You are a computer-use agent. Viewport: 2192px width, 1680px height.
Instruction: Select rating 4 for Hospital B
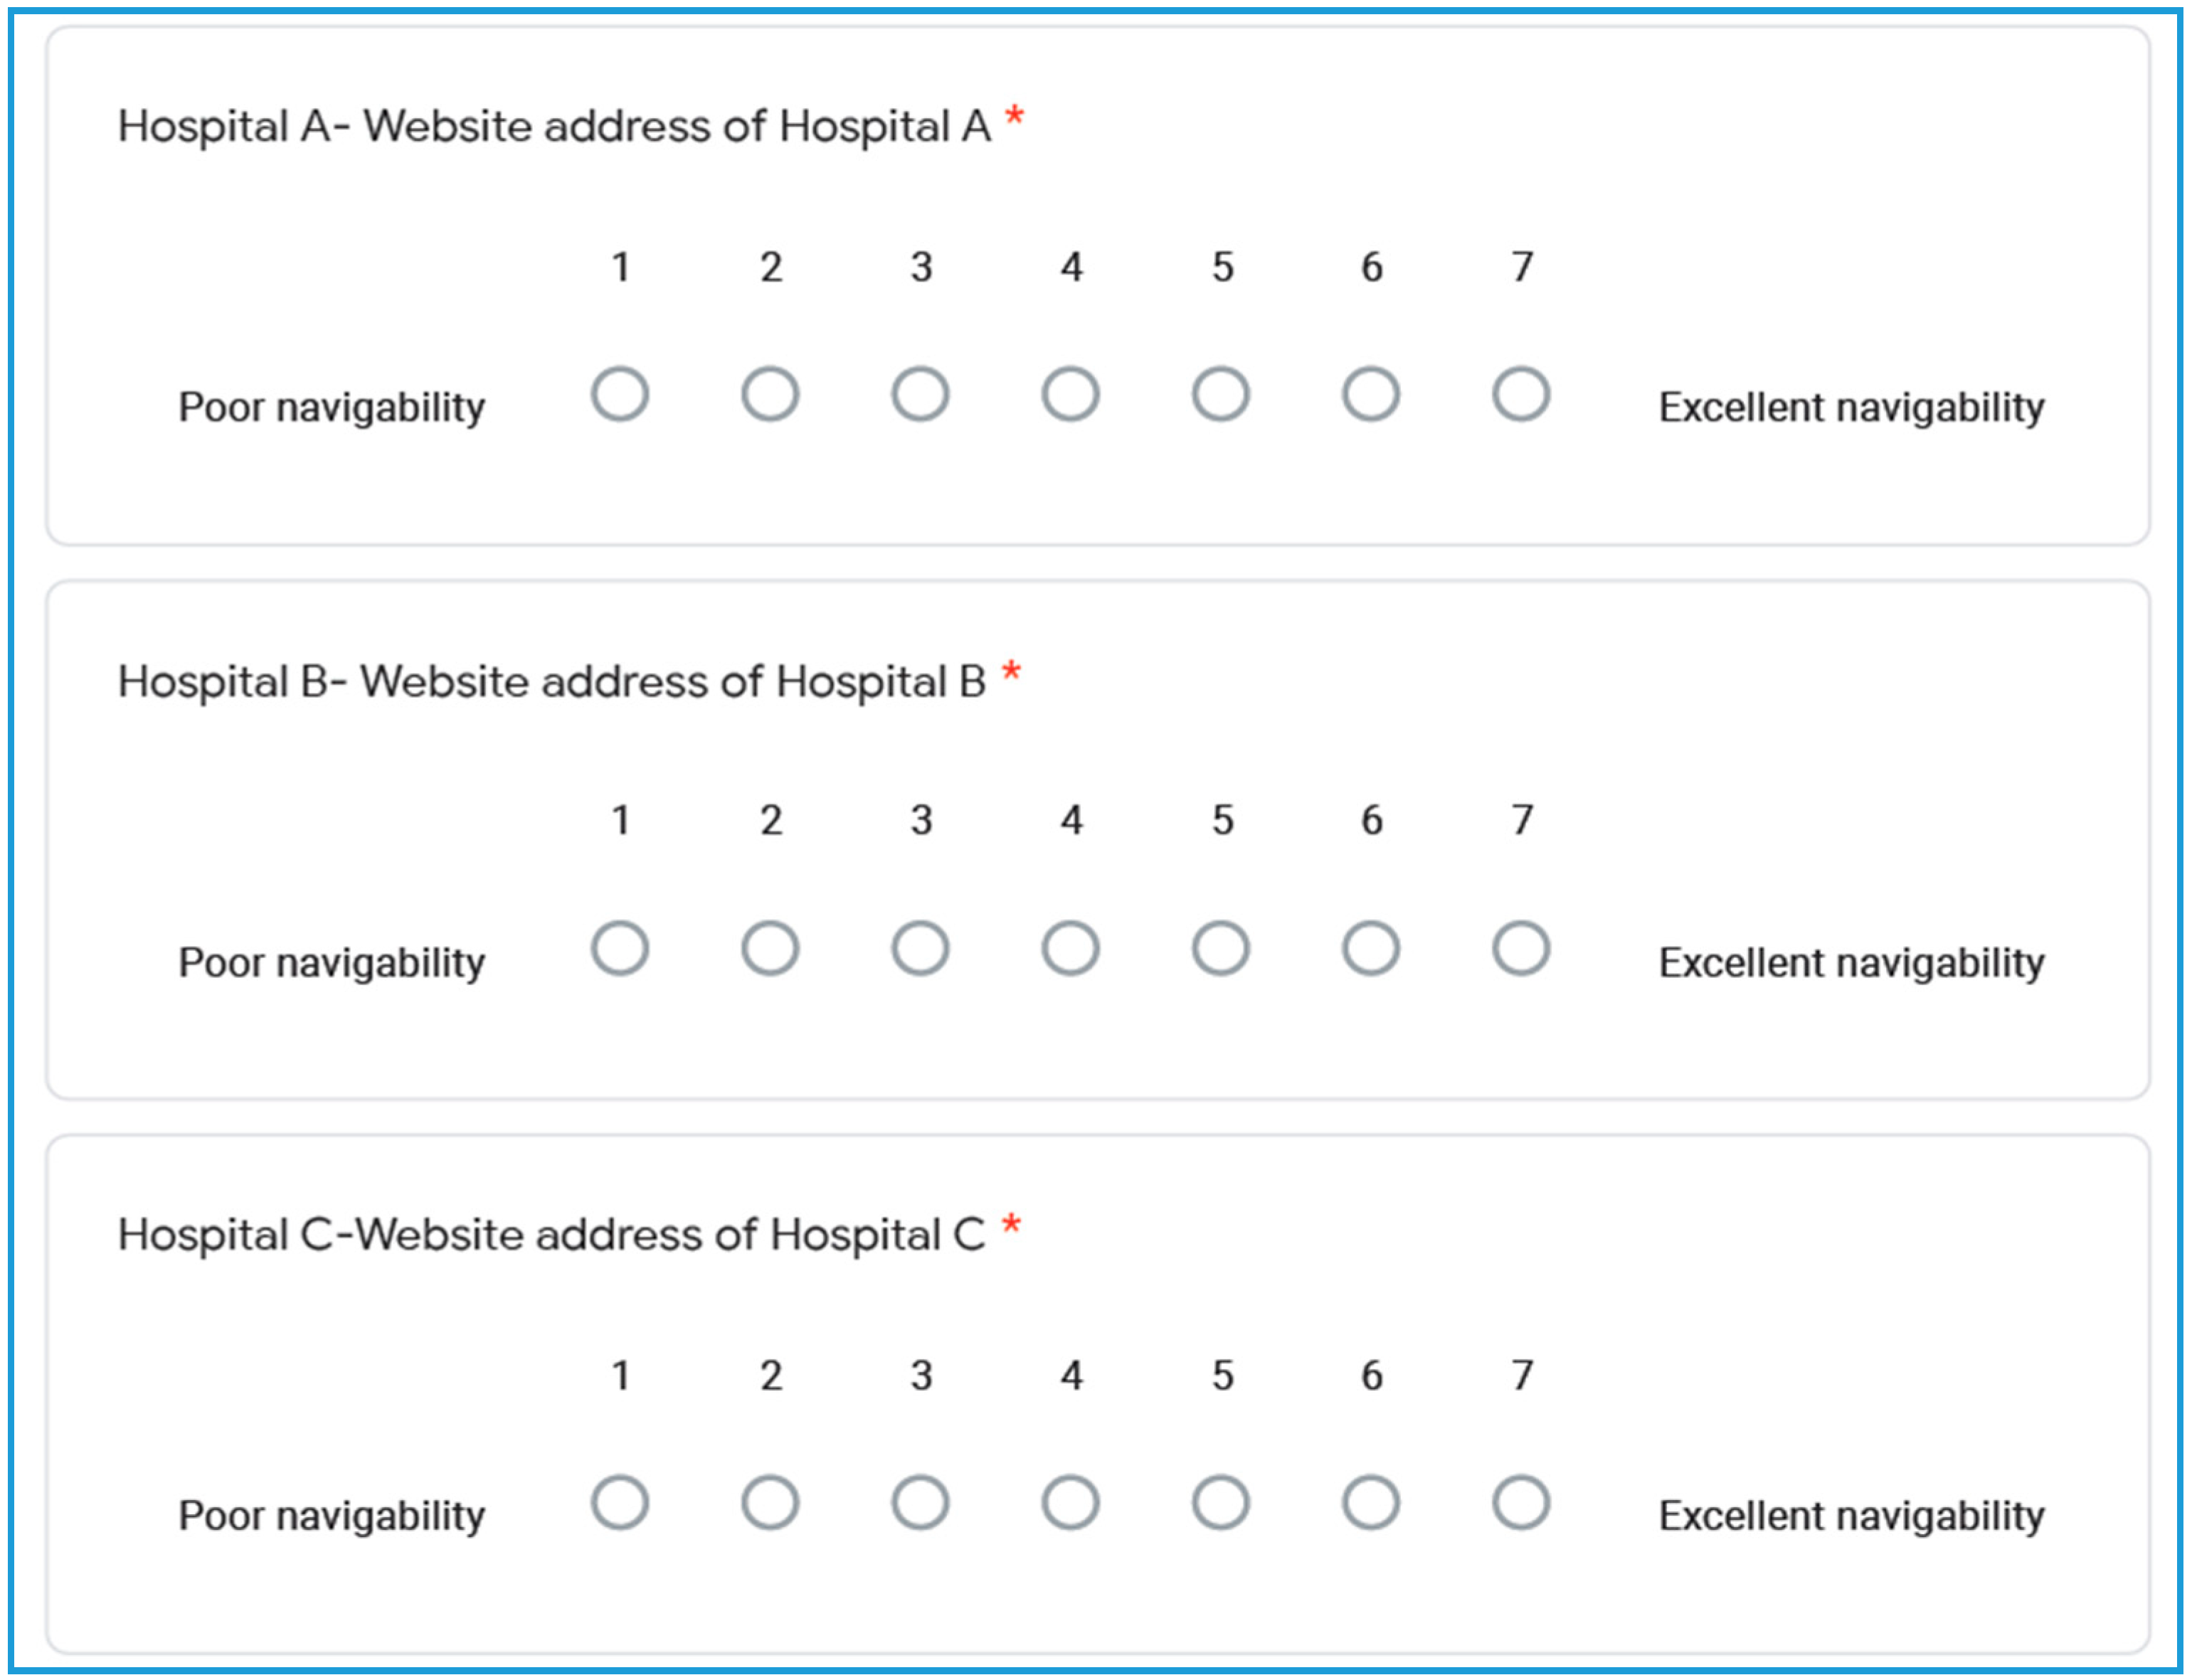[x=1070, y=948]
